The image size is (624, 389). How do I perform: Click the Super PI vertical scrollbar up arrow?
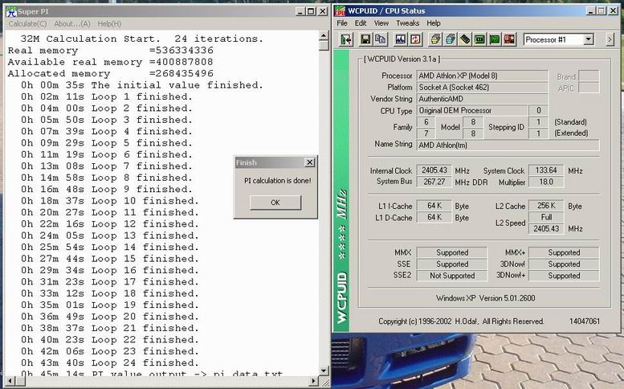point(324,36)
